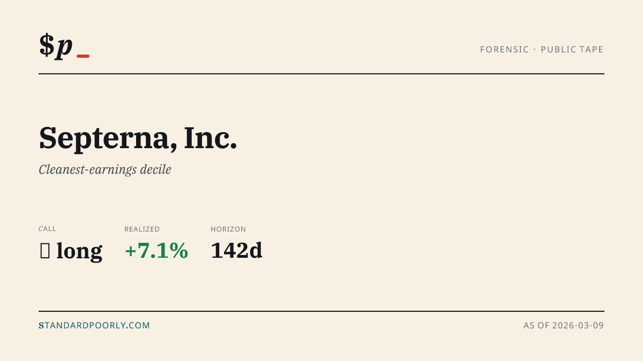Click the middle dot between FORENSIC and PUBLIC
The image size is (643, 361).
click(x=535, y=50)
